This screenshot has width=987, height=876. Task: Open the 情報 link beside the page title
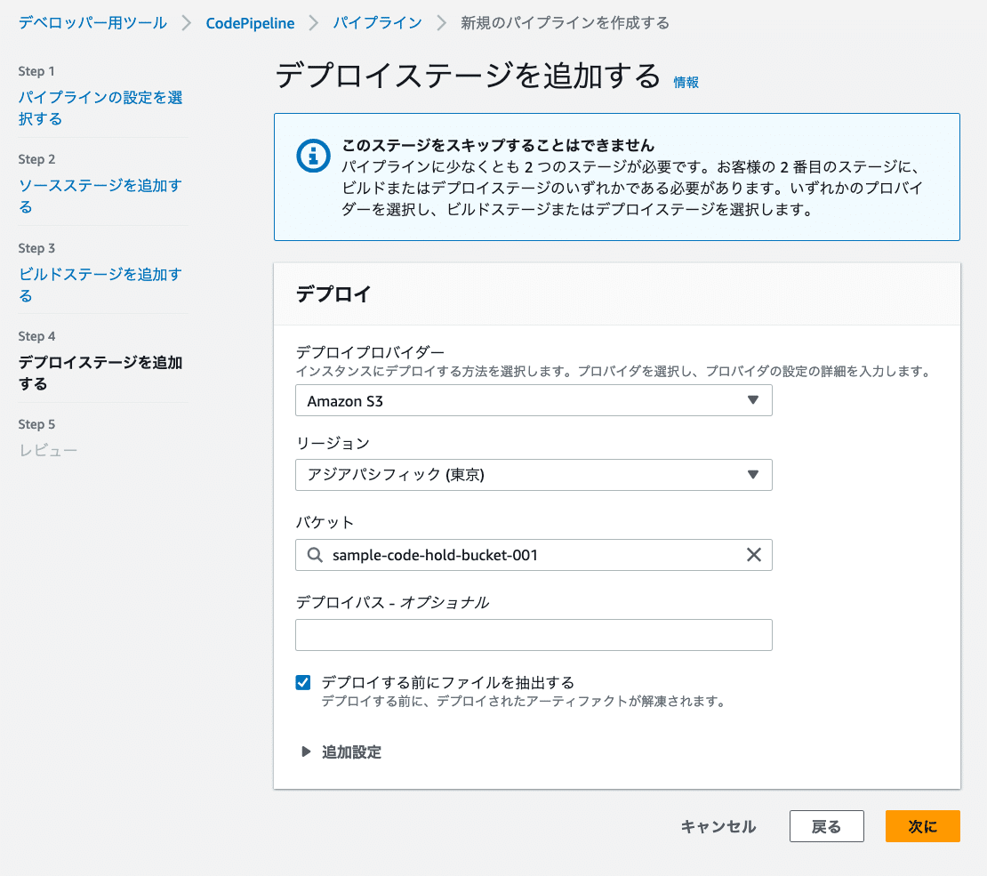click(686, 82)
